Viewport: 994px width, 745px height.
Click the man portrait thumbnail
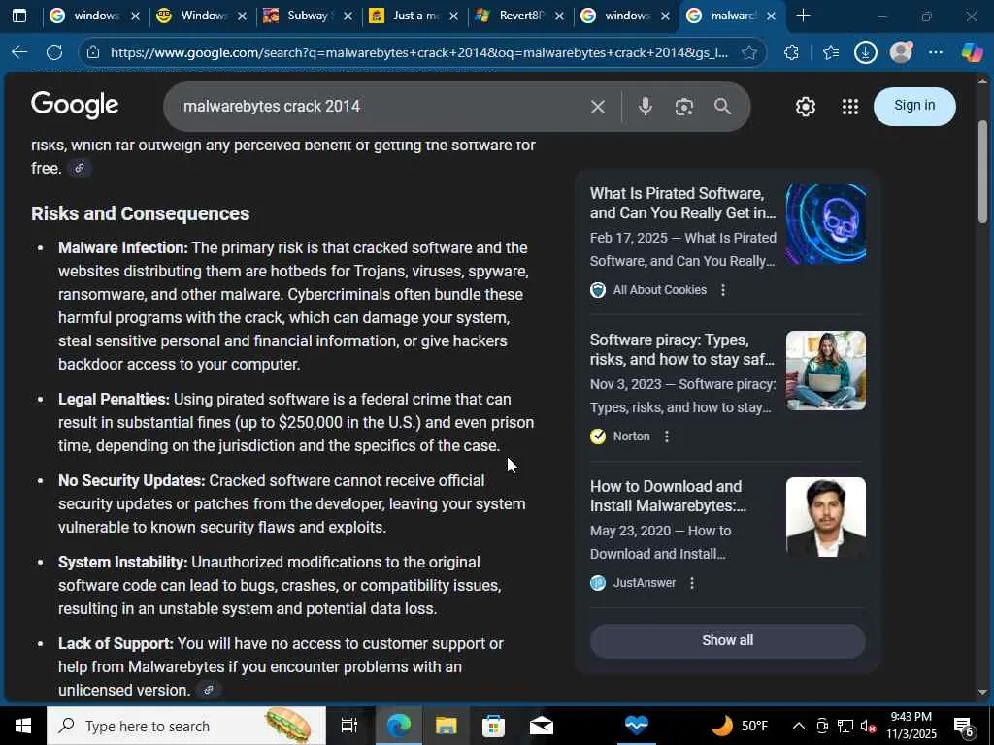(x=825, y=517)
